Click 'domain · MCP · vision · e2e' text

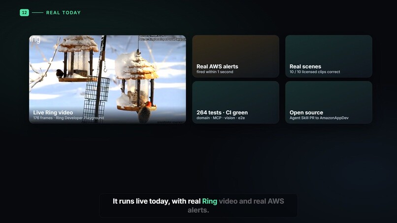(x=221, y=118)
